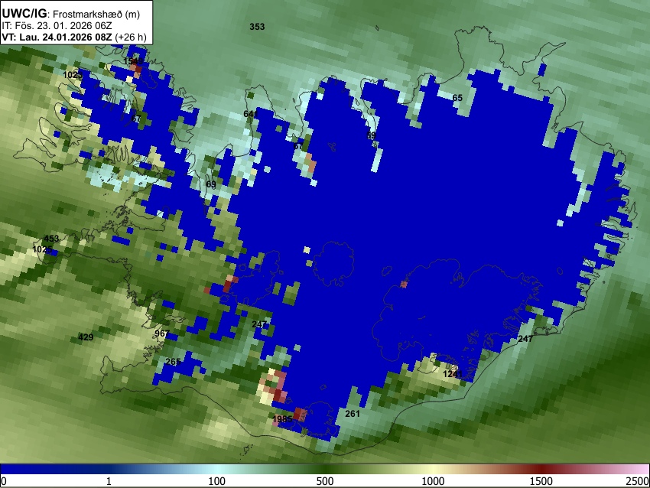Click the colour scale tick label "1"
The width and height of the screenshot is (650, 488).
(109, 481)
